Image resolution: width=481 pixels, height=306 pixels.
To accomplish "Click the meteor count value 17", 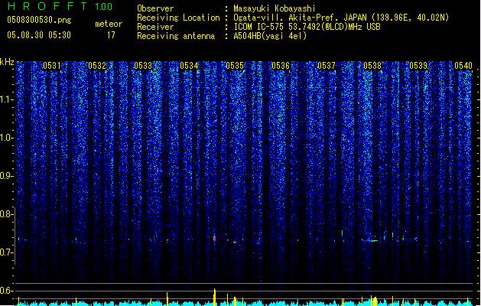I will click(x=111, y=35).
